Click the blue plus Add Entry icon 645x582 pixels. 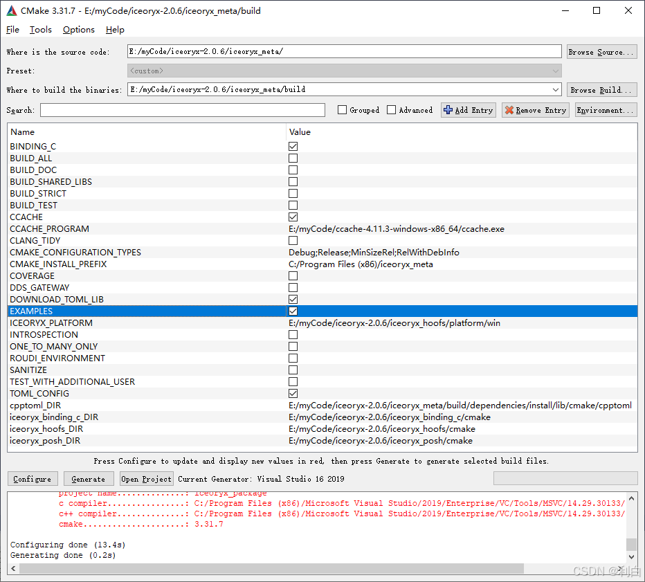point(448,110)
